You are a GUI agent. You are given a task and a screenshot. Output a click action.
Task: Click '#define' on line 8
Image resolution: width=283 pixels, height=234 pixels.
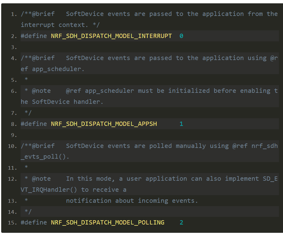coord(34,124)
